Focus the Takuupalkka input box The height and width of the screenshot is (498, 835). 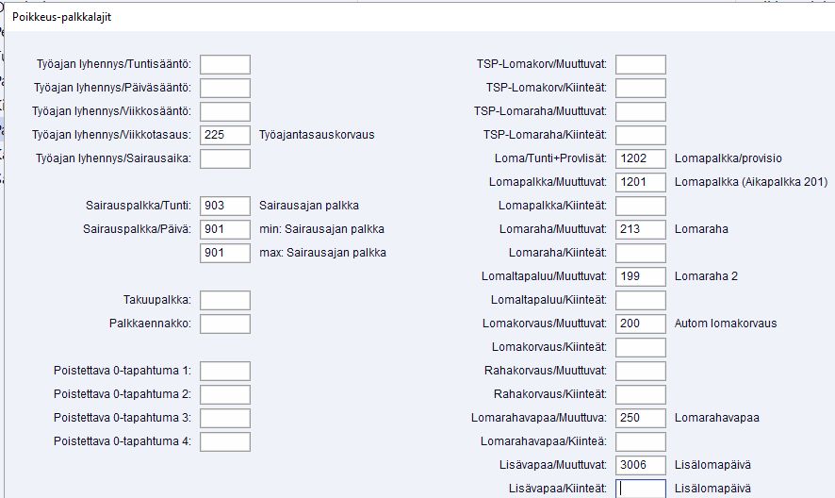[225, 300]
